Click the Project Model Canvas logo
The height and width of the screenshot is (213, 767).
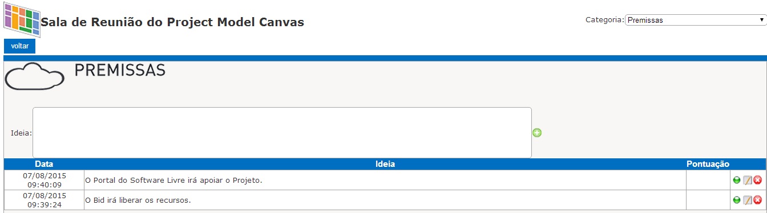[x=22, y=19]
